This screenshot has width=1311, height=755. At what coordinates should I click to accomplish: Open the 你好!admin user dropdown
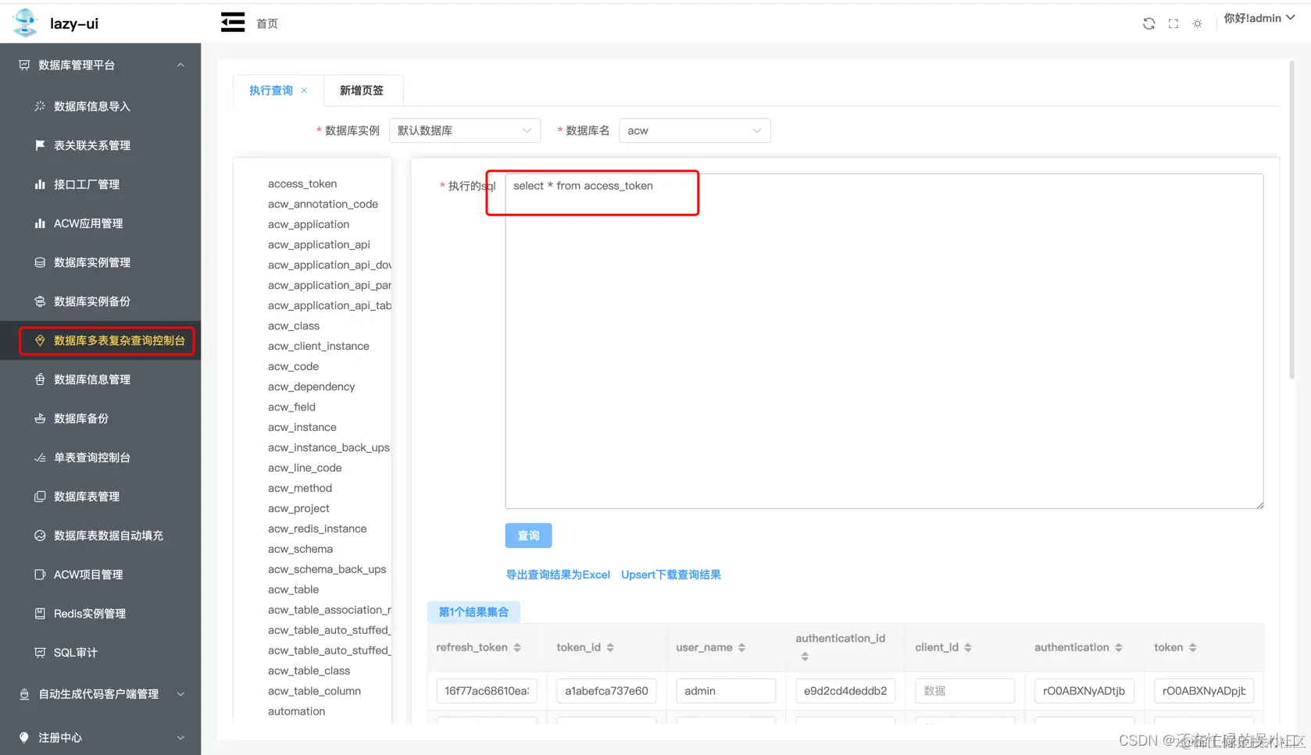1259,18
